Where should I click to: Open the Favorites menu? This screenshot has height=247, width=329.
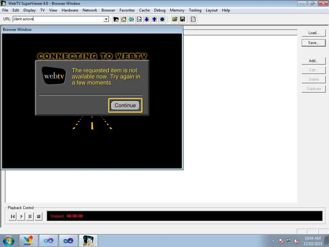tap(127, 10)
